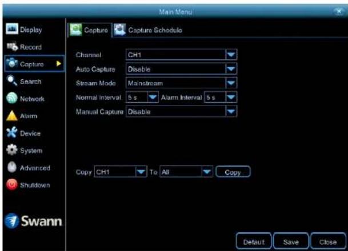Close the Main Menu window with X
The image size is (348, 251).
[339, 11]
